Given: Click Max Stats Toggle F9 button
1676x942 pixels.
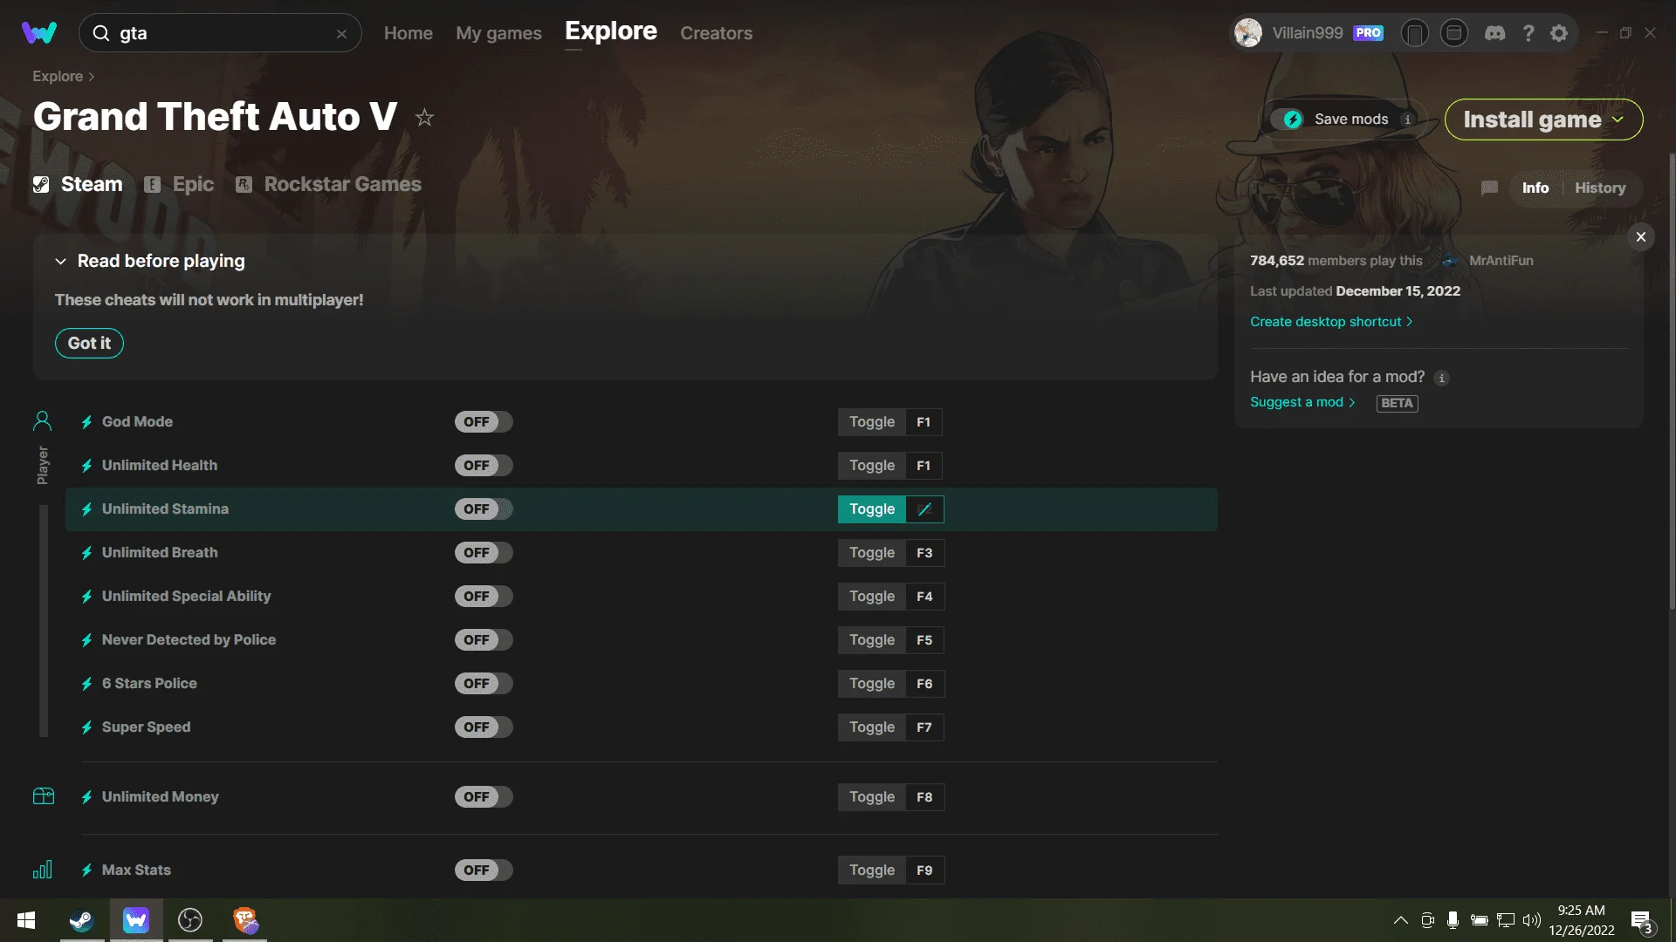Looking at the screenshot, I should 890,870.
